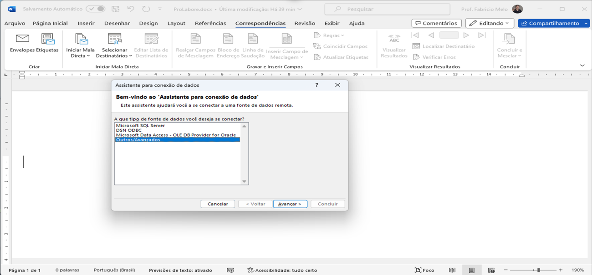Click the Comentários button
The image size is (592, 275).
[436, 23]
